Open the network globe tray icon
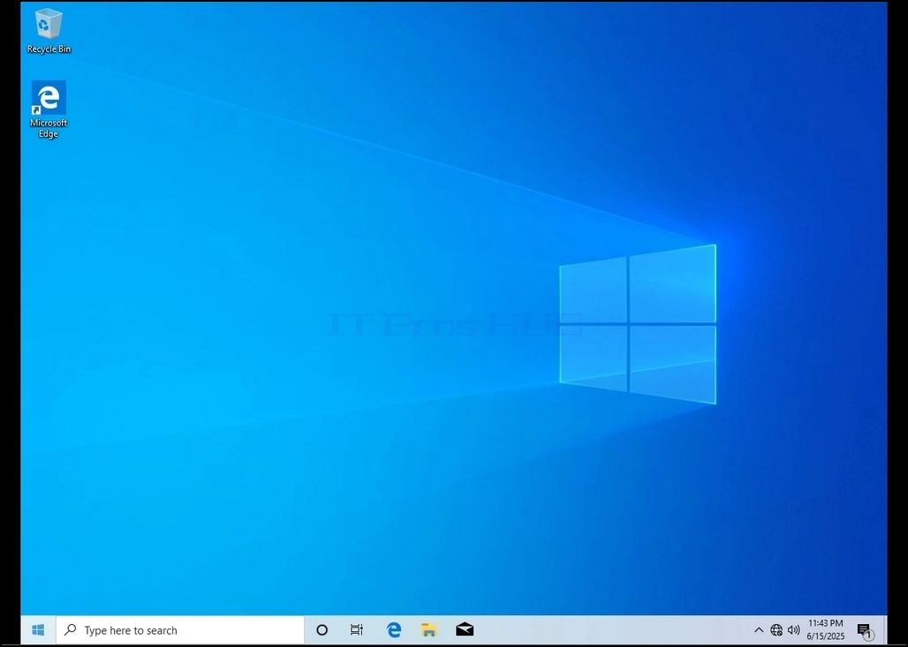The width and height of the screenshot is (908, 647). (776, 630)
